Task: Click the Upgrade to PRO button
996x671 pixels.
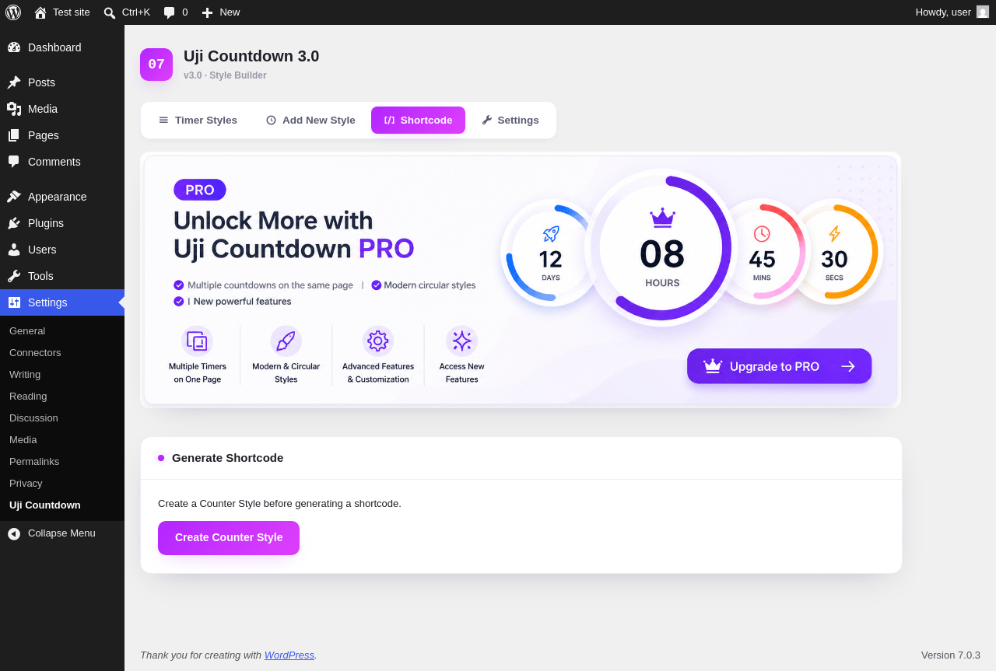Action: [779, 366]
